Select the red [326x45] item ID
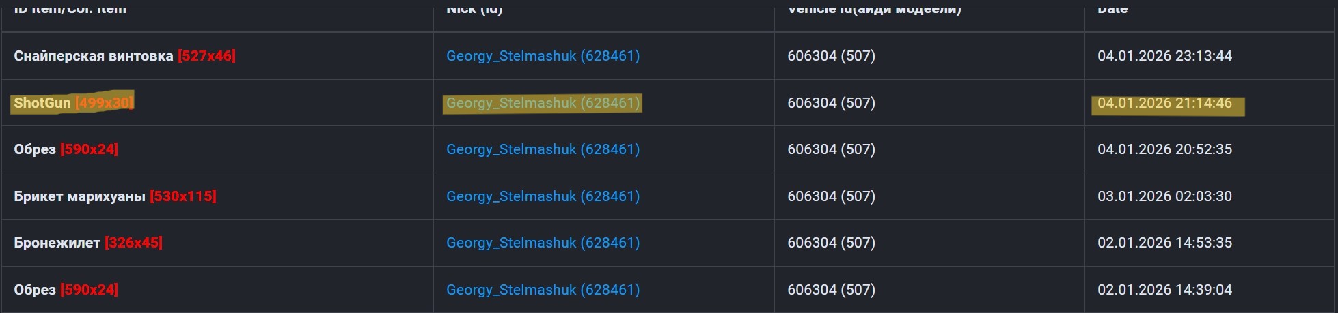This screenshot has height=313, width=1338. pyautogui.click(x=133, y=243)
